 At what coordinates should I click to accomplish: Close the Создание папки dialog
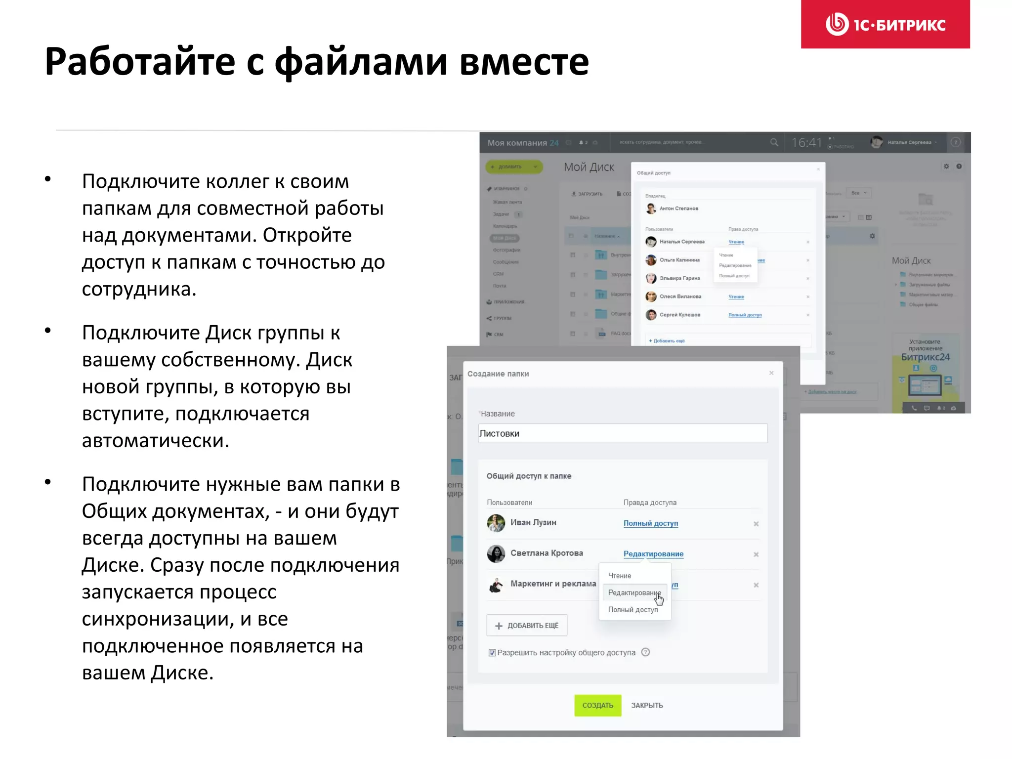pos(771,373)
